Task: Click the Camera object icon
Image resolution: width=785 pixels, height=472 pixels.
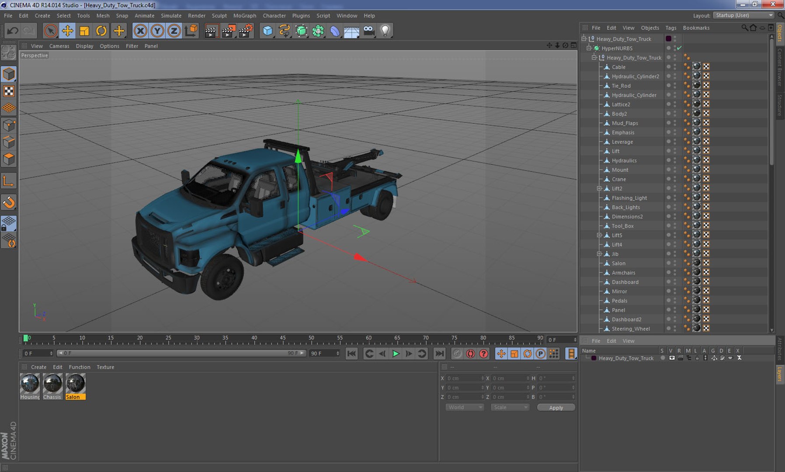Action: [x=369, y=31]
